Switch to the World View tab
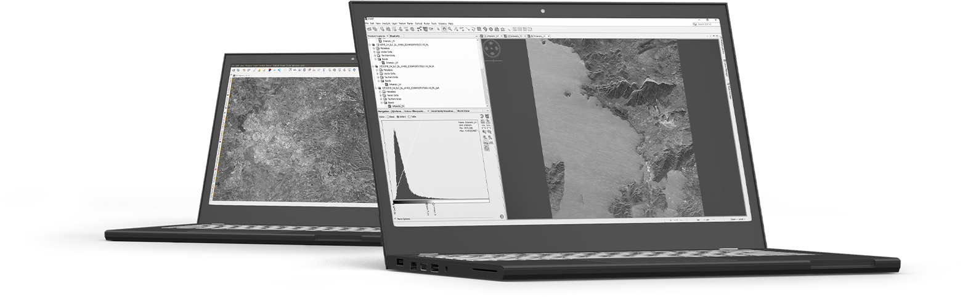Viewport: 968px width, 297px height. point(463,111)
